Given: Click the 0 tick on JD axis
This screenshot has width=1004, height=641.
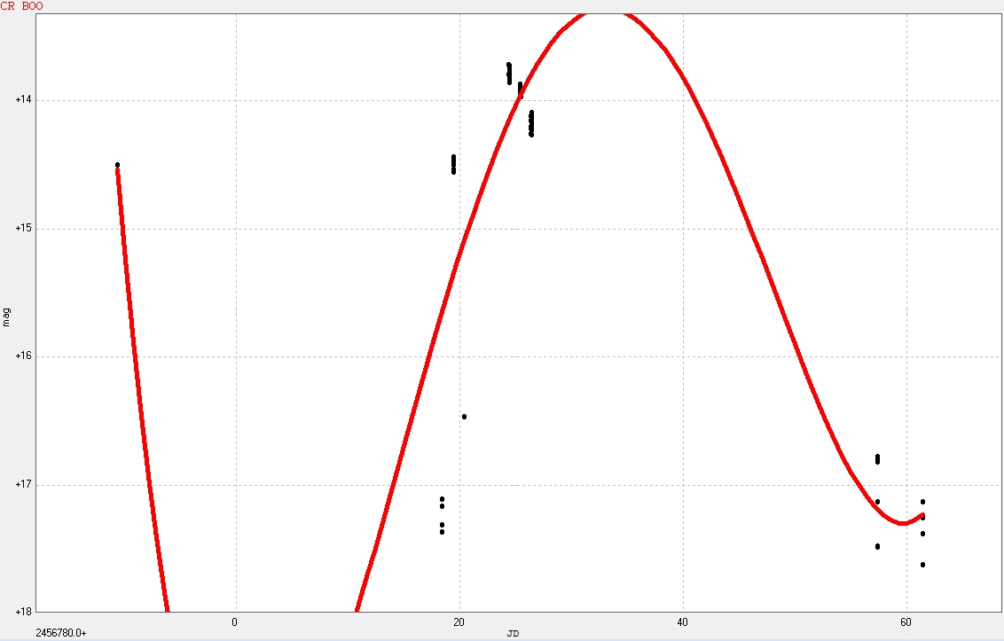Looking at the screenshot, I should (235, 622).
